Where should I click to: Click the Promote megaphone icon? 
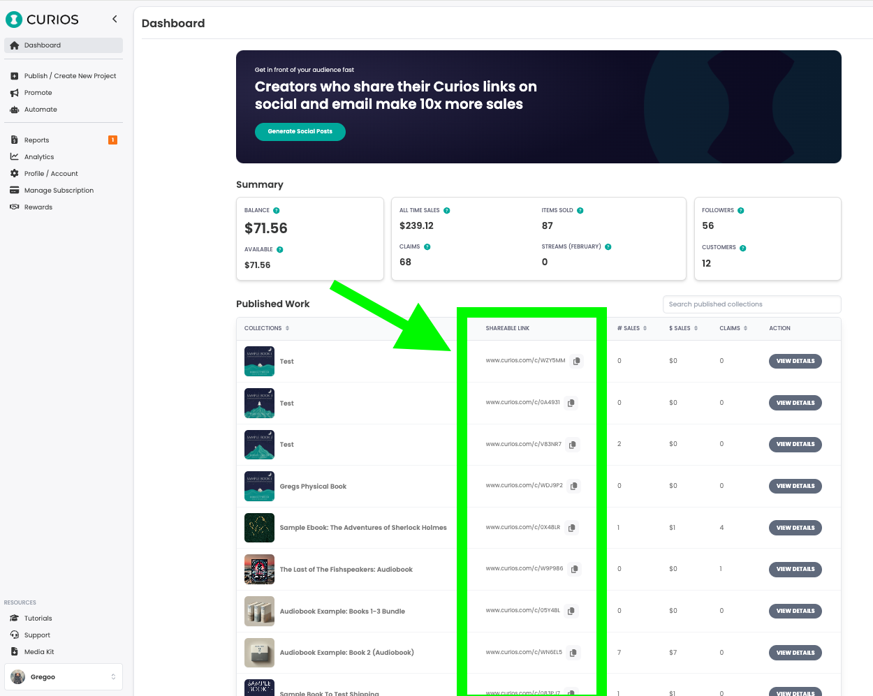tap(15, 92)
